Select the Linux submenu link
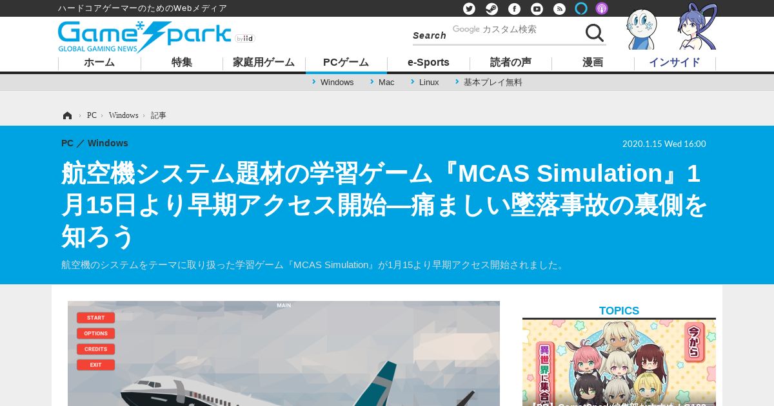Viewport: 774px width, 406px height. coord(429,82)
